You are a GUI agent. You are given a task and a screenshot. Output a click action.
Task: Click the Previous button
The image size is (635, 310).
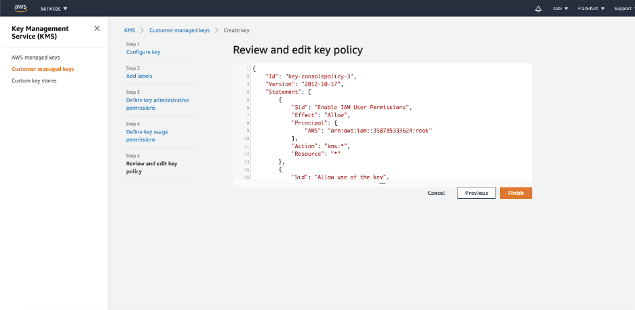click(x=476, y=193)
